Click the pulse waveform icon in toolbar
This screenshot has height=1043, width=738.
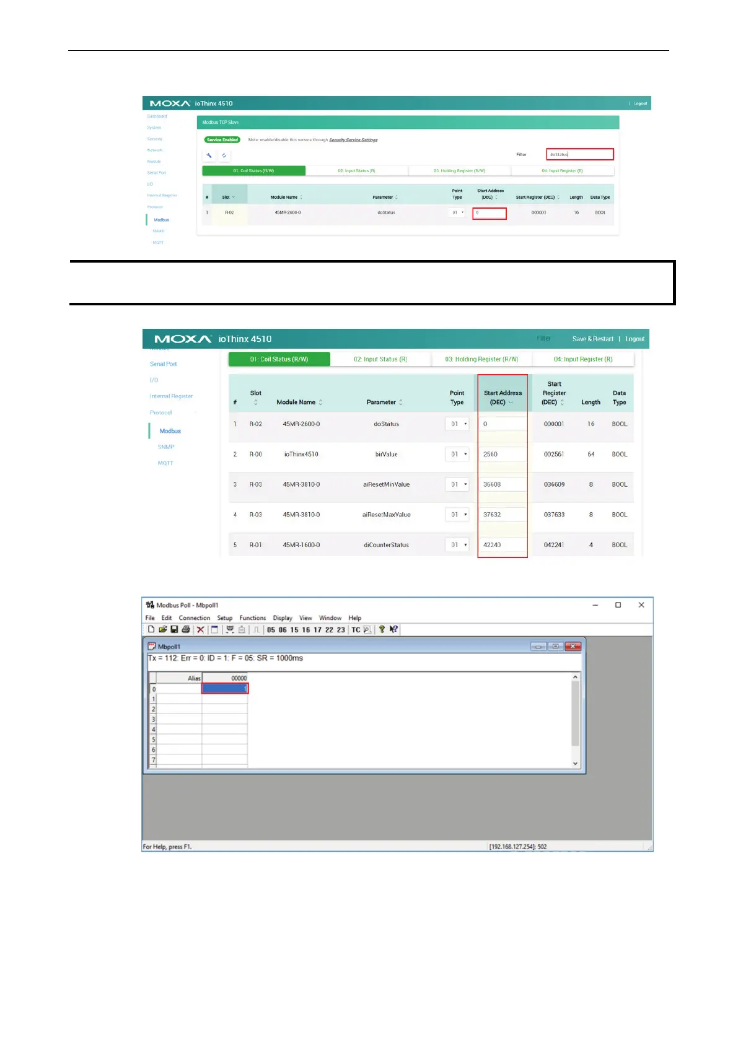[x=256, y=629]
